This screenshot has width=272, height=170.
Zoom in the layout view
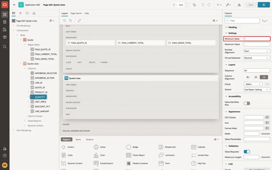click(x=71, y=21)
